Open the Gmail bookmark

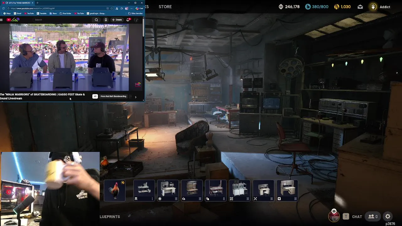(x=18, y=13)
